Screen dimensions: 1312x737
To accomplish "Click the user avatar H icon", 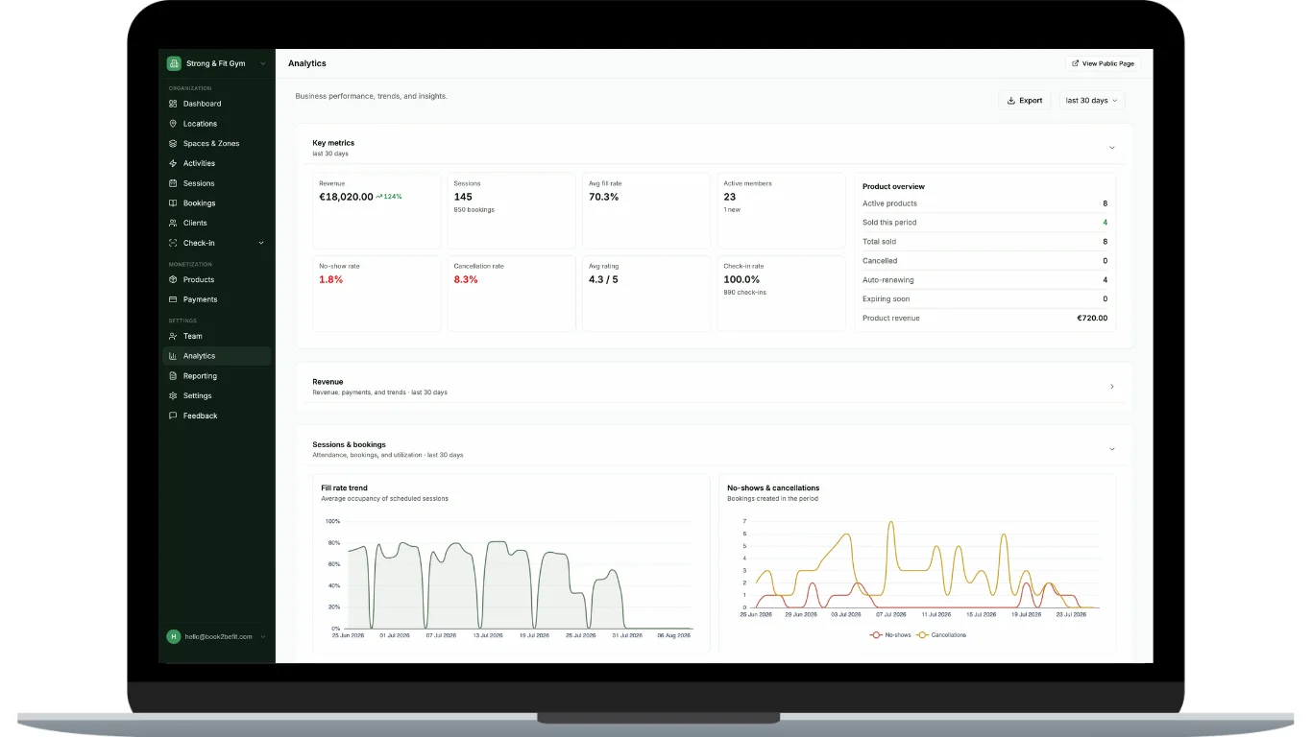I will tap(174, 636).
